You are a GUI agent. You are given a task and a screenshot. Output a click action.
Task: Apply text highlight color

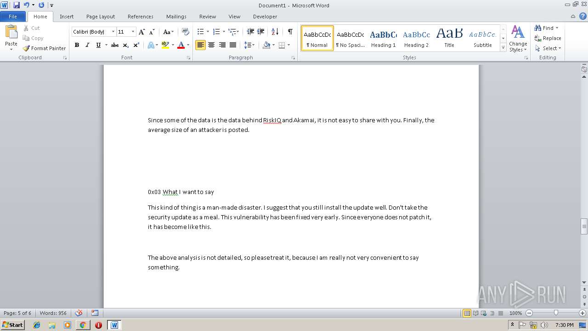pyautogui.click(x=165, y=45)
